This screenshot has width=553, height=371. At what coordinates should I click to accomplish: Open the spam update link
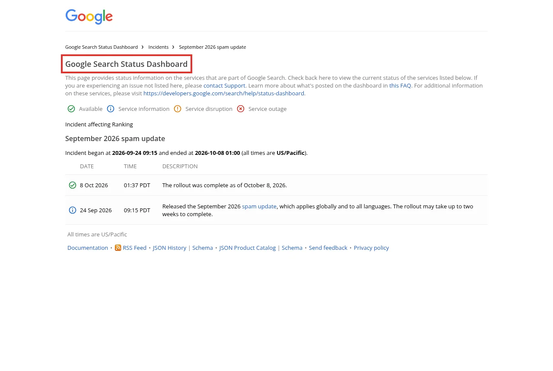pyautogui.click(x=259, y=206)
